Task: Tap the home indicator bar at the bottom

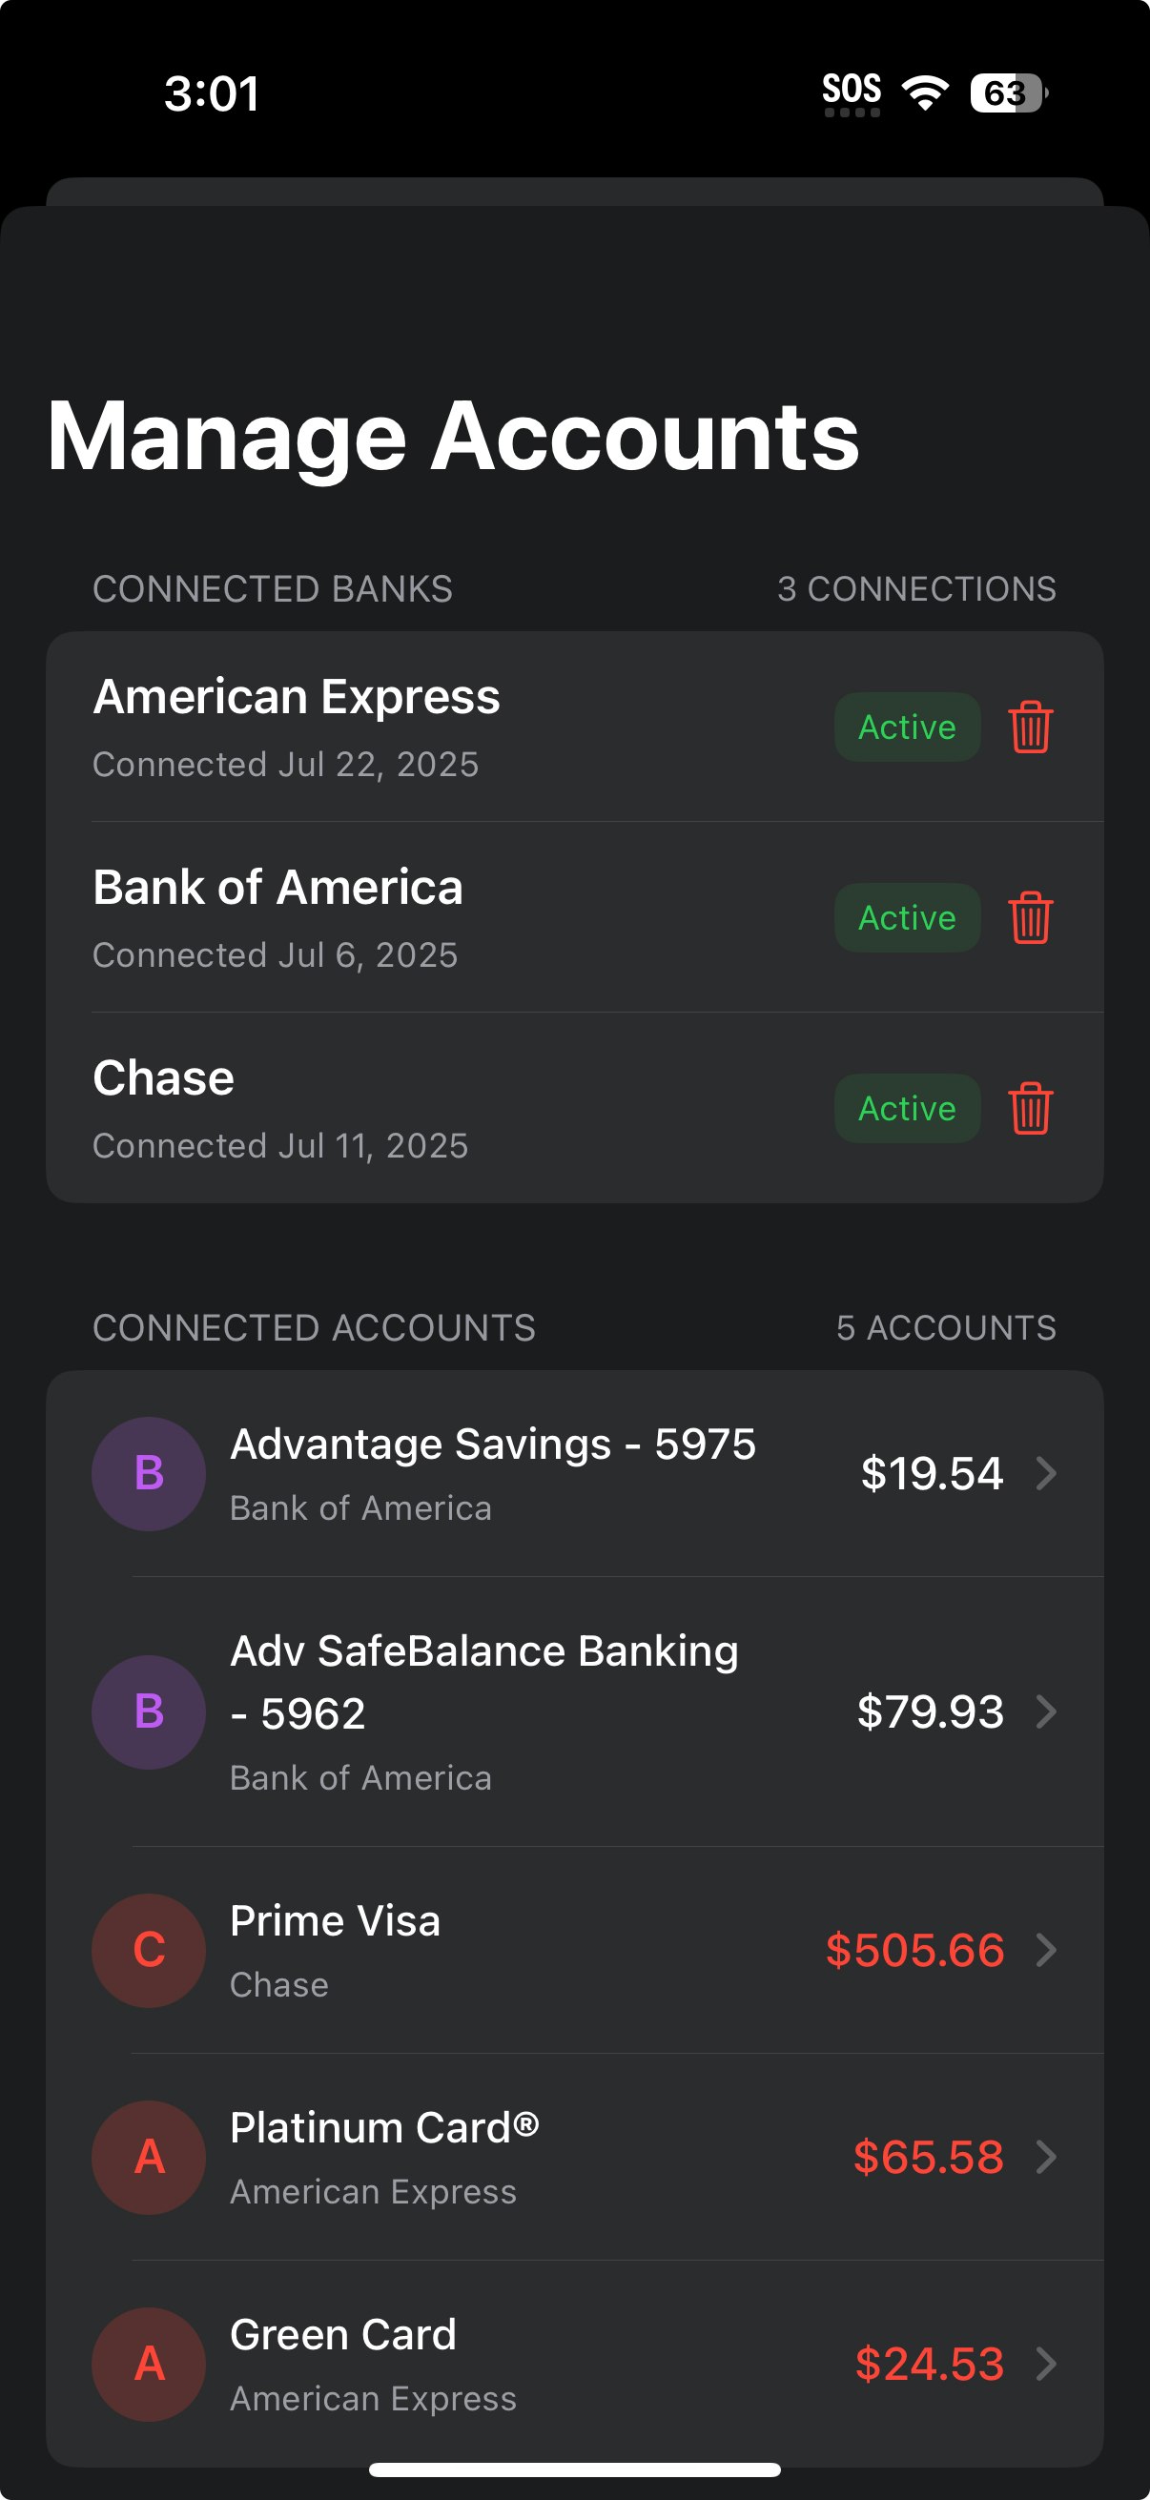Action: (574, 2469)
